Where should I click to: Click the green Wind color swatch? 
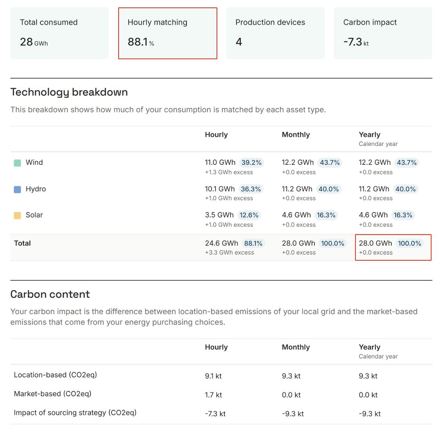17,163
